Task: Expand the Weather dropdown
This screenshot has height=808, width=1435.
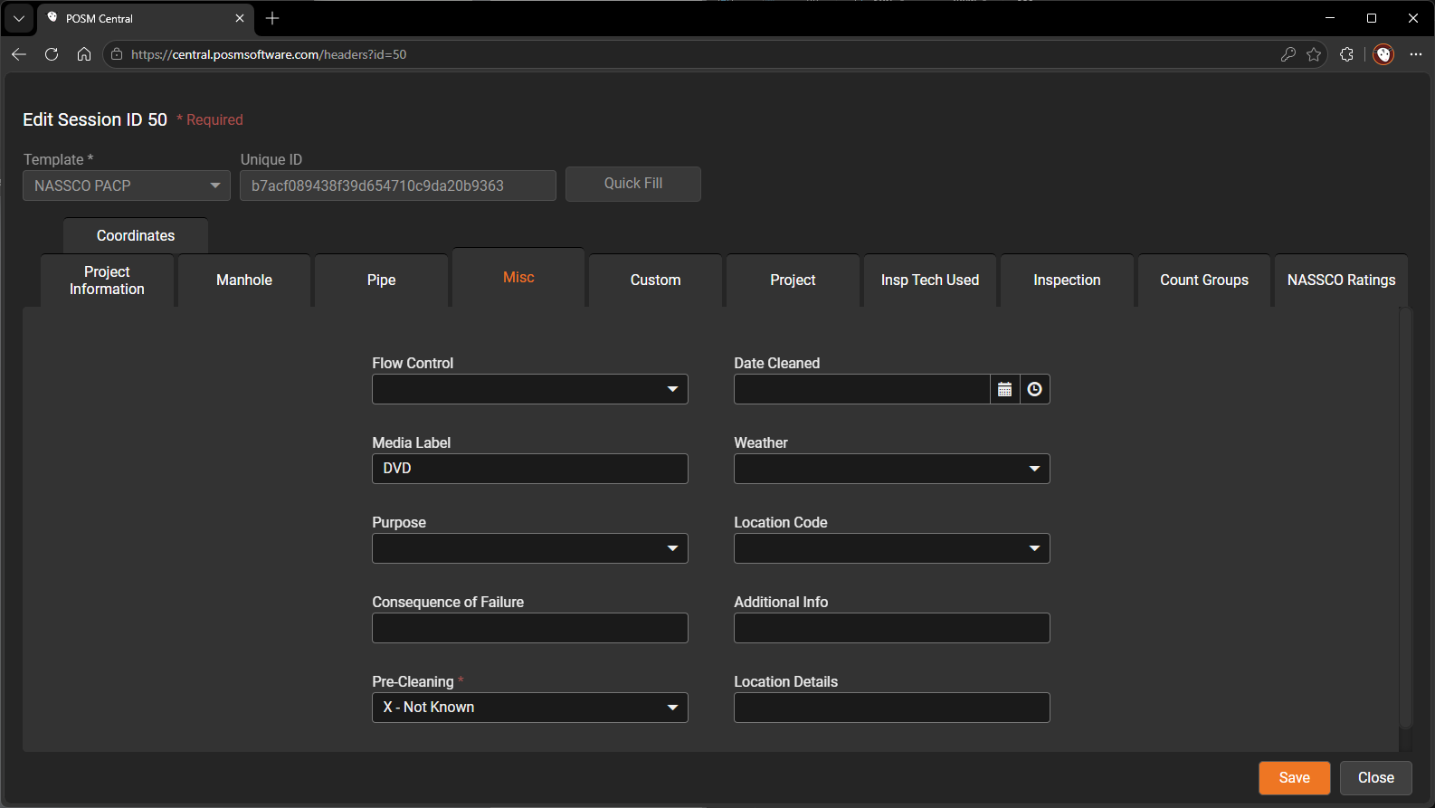Action: click(x=892, y=469)
